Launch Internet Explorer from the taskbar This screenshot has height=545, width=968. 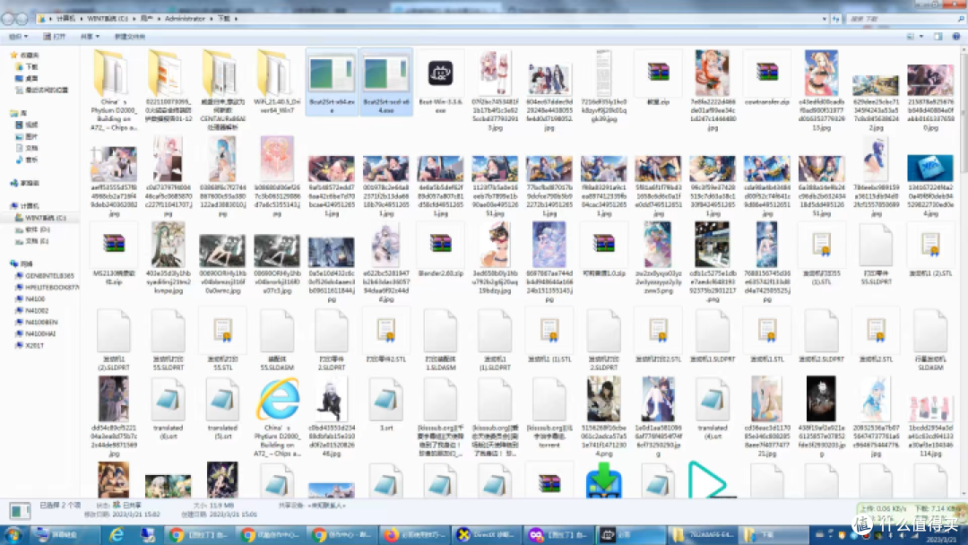pyautogui.click(x=116, y=534)
